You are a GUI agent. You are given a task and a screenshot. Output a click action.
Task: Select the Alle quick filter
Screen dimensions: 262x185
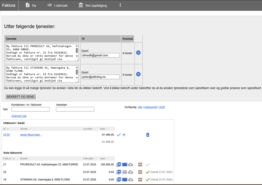tap(140, 107)
